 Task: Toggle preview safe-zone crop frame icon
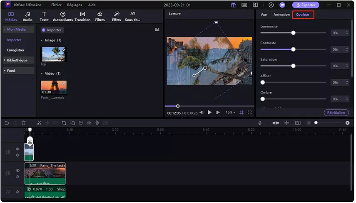tap(241, 113)
